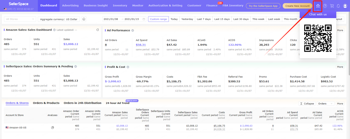This screenshot has width=350, height=139.
Task: Click the Ad Spend $58.31 value
Action: point(141,45)
